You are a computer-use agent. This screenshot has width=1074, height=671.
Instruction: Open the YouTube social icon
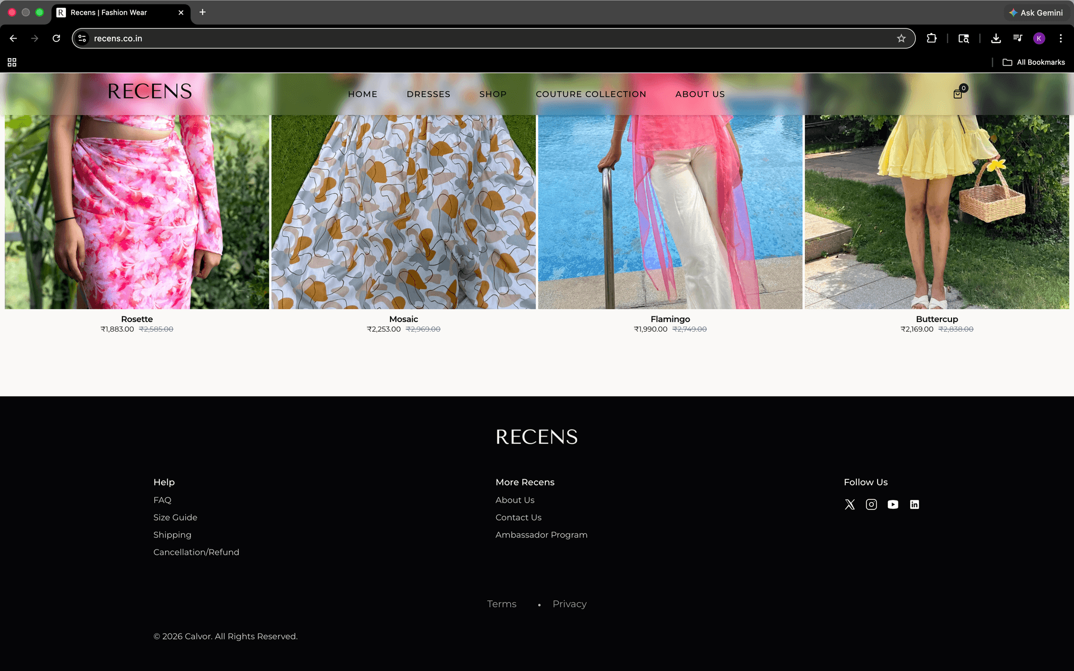[893, 504]
